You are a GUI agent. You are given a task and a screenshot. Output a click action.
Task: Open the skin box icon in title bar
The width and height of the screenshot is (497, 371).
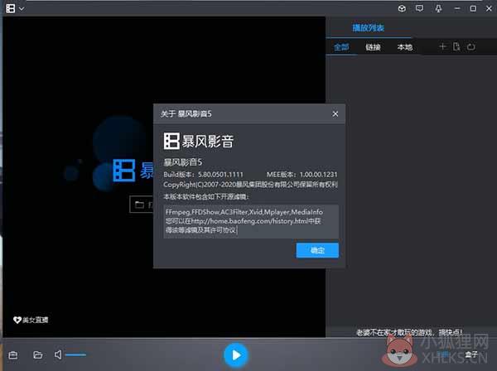[402, 8]
